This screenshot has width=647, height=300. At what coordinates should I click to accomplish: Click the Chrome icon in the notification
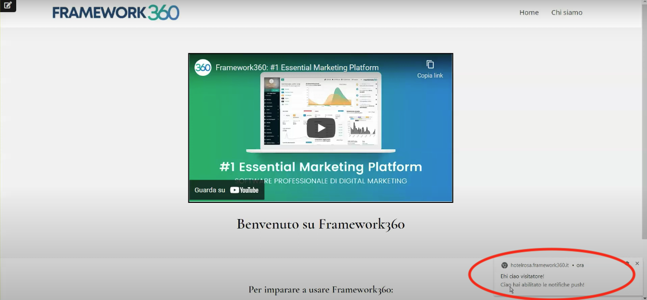point(504,265)
